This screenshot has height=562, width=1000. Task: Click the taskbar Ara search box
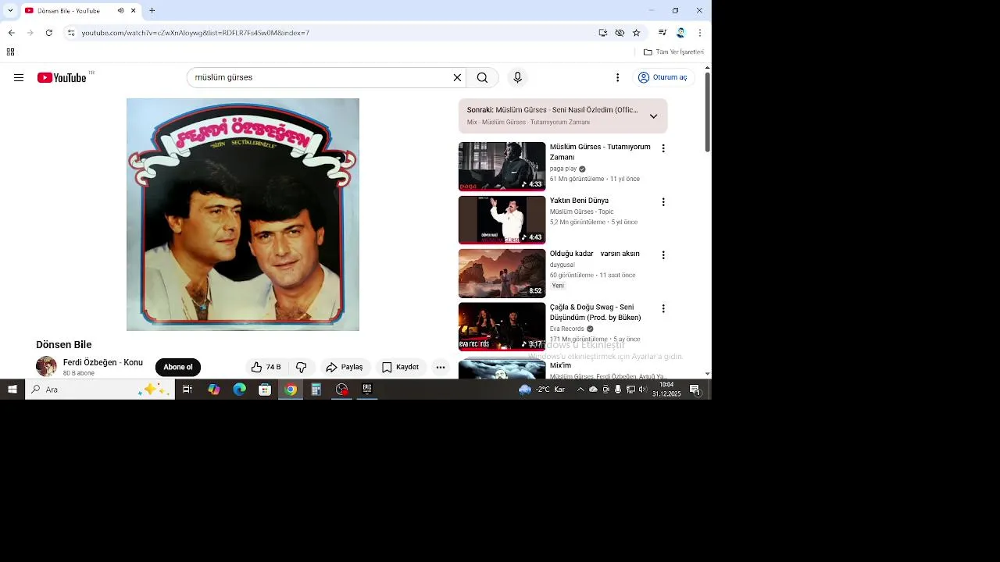coord(100,389)
